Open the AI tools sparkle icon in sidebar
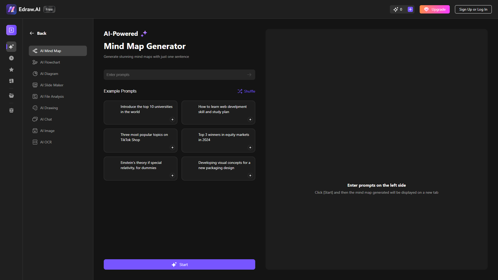498x280 pixels. tap(11, 47)
